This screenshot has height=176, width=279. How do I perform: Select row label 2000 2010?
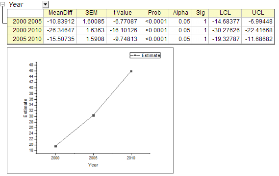pyautogui.click(x=25, y=30)
